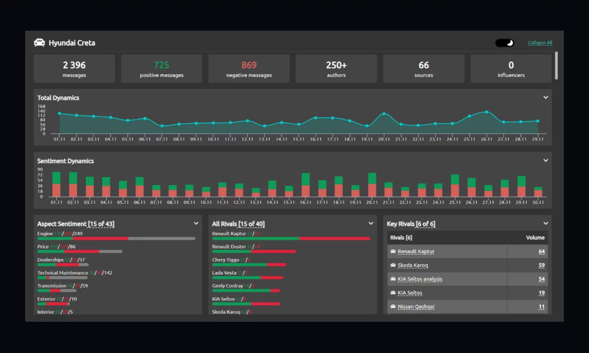The height and width of the screenshot is (353, 589).
Task: Click the 0 influencers card
Action: [511, 69]
